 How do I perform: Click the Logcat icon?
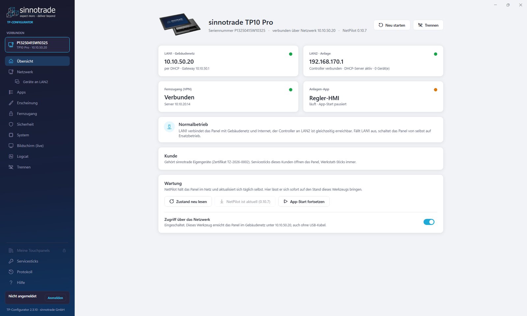(11, 156)
